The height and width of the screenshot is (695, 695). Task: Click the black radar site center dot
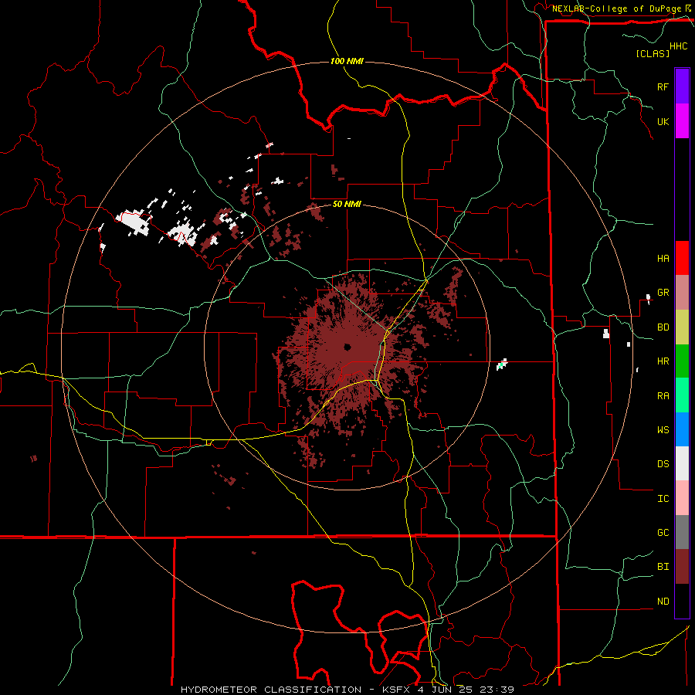(347, 347)
